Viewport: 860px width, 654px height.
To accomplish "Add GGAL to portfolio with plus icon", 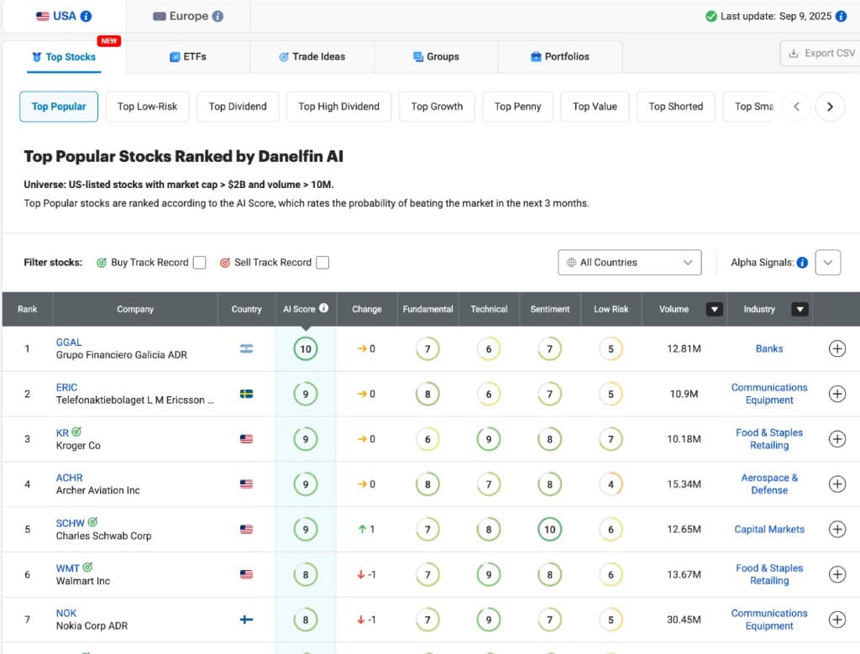I will pyautogui.click(x=837, y=348).
